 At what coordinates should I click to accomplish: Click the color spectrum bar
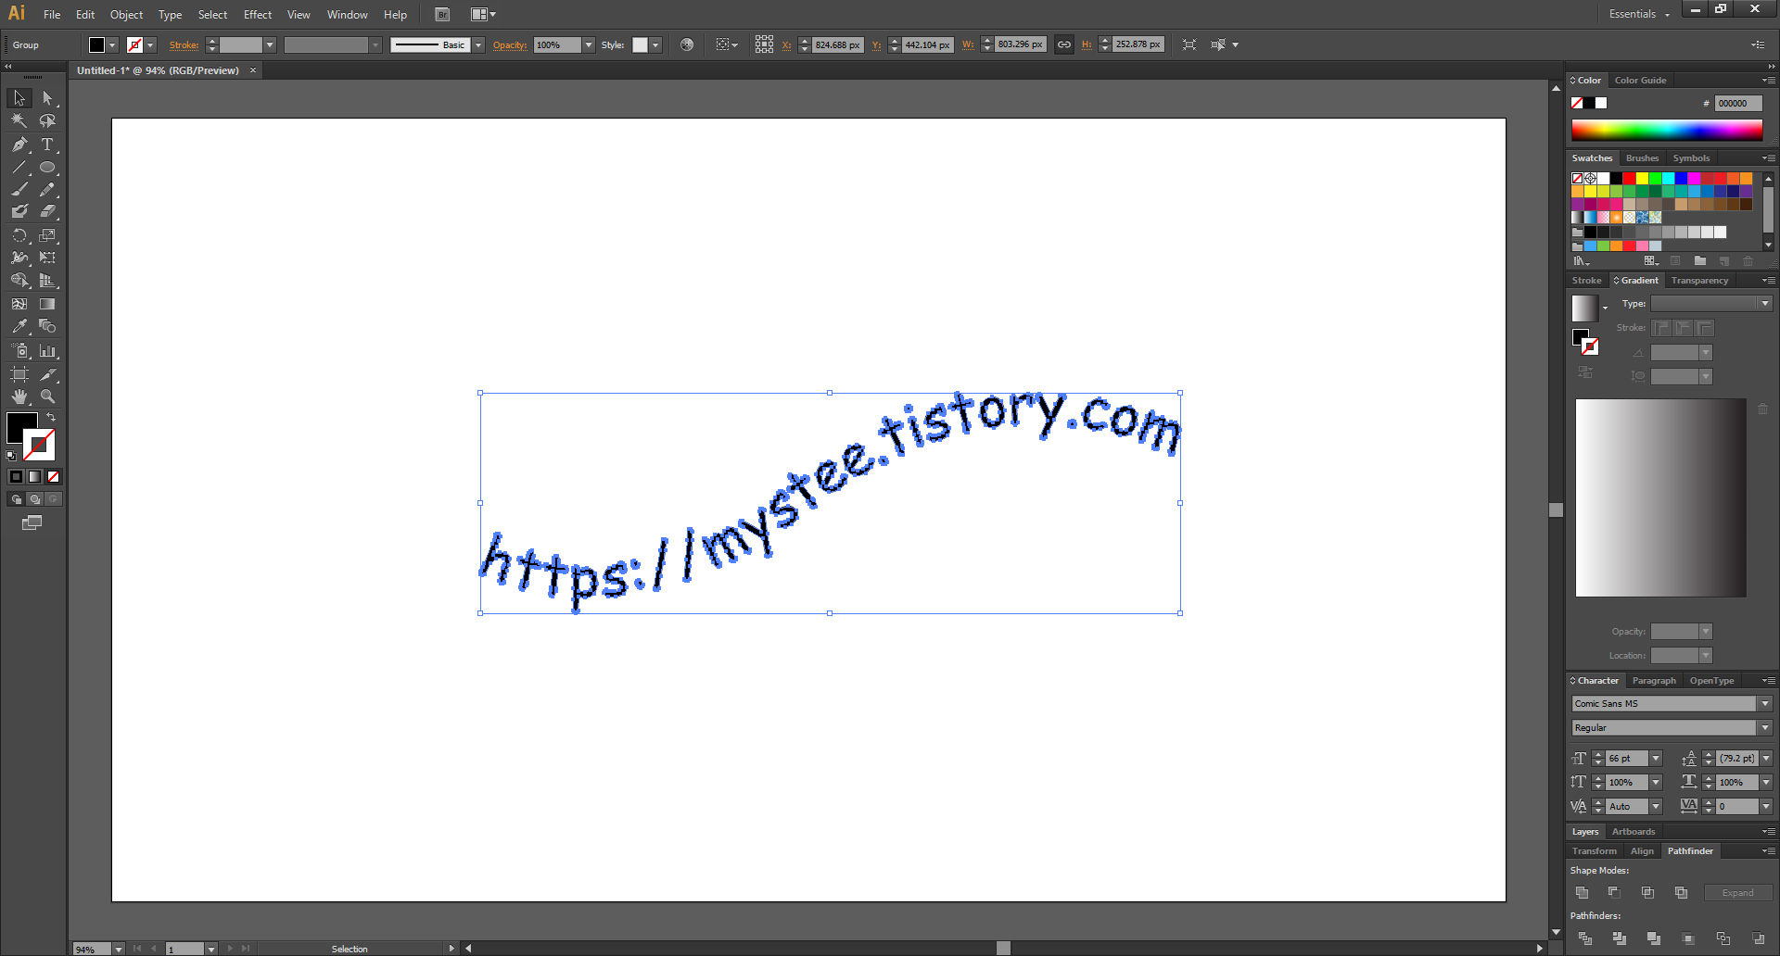click(x=1666, y=130)
